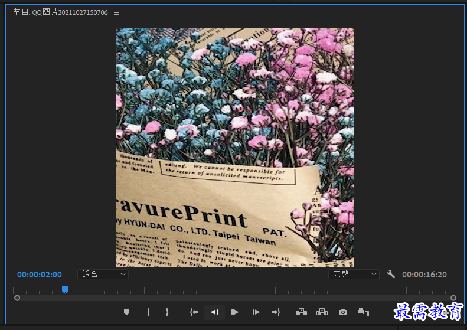Click the right zoom scrollbar handle
This screenshot has width=467, height=330.
(x=453, y=298)
